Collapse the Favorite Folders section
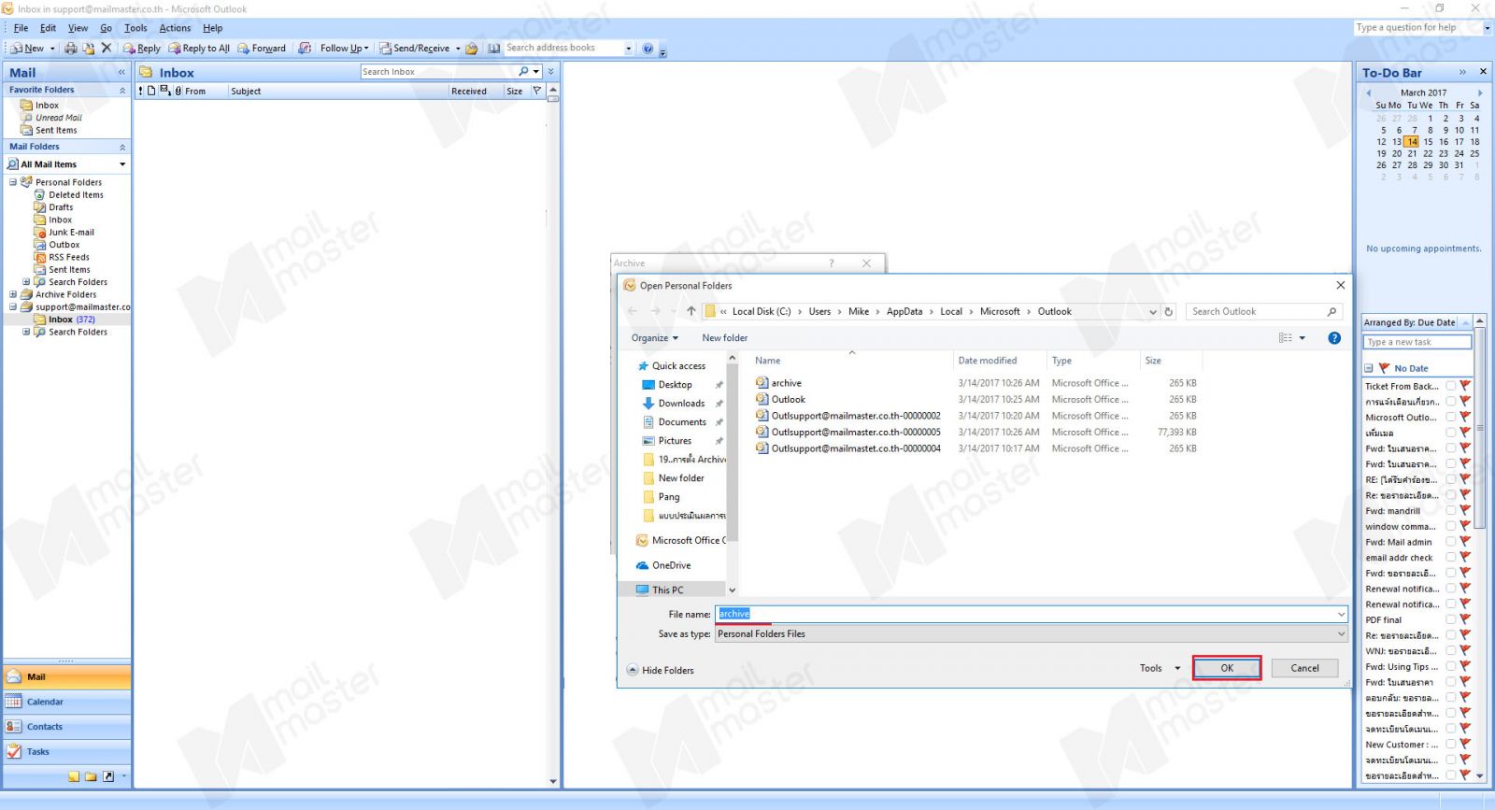The width and height of the screenshot is (1495, 810). click(x=122, y=90)
